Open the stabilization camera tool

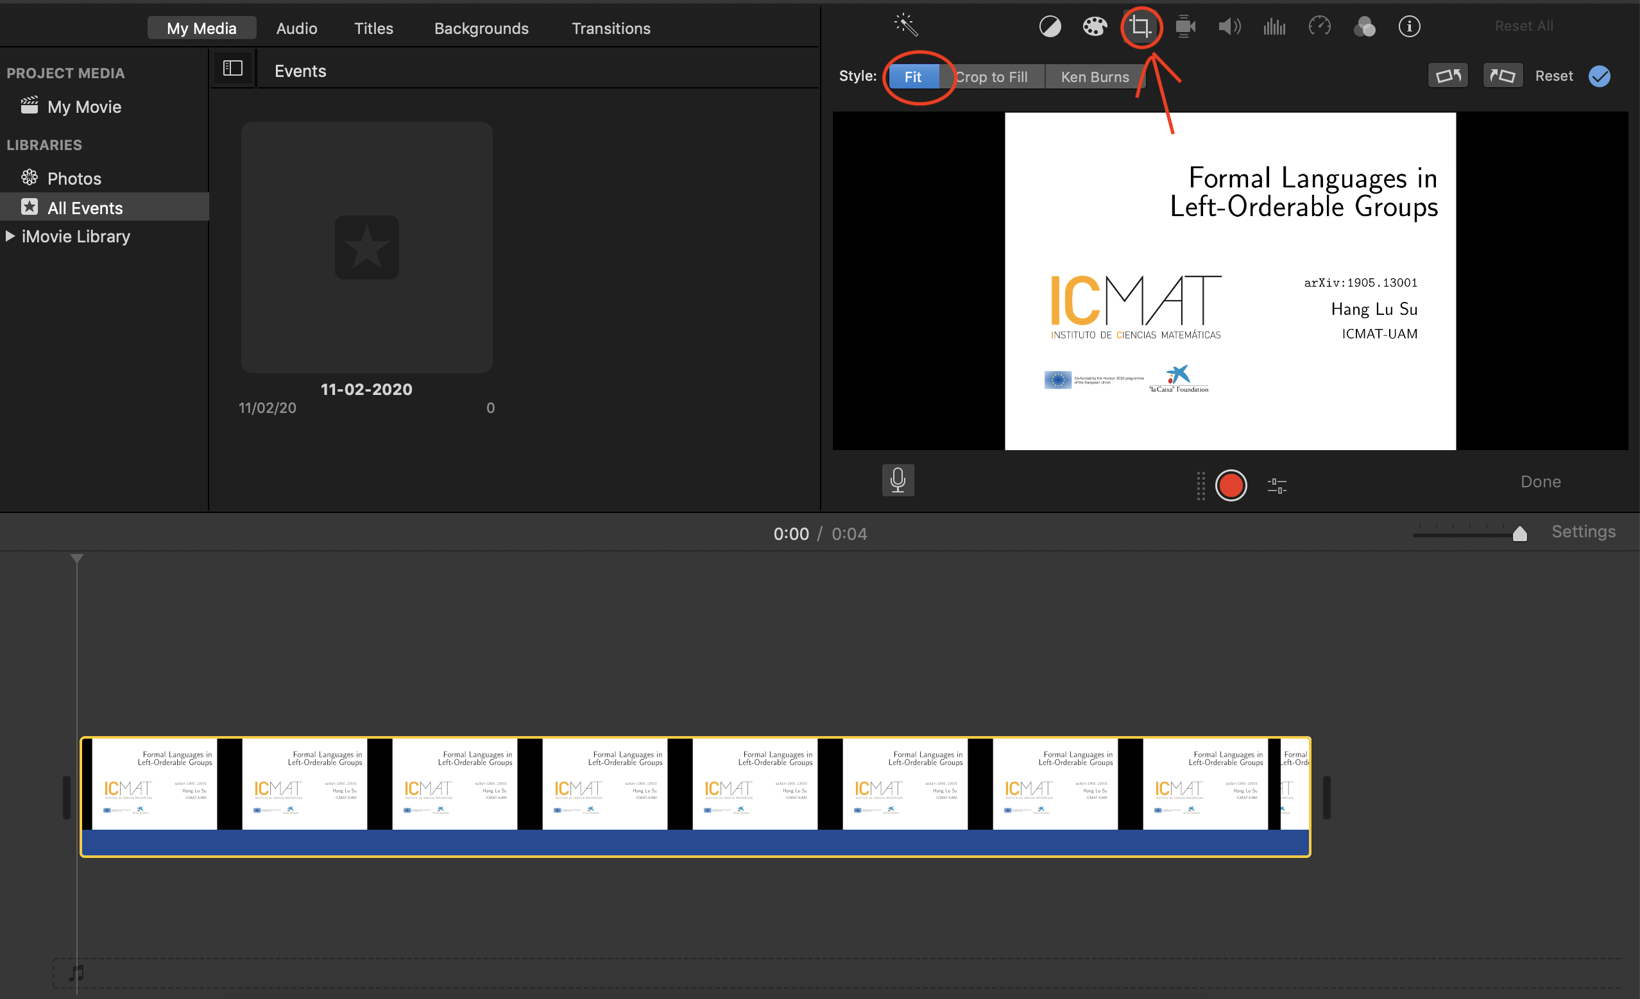click(x=1185, y=26)
